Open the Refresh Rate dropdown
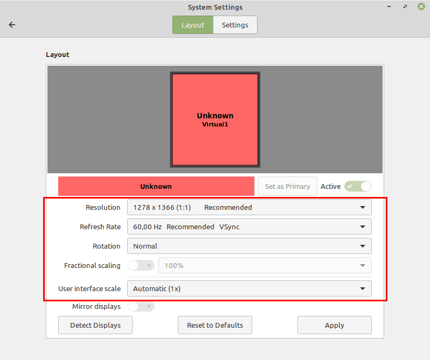 tap(249, 227)
